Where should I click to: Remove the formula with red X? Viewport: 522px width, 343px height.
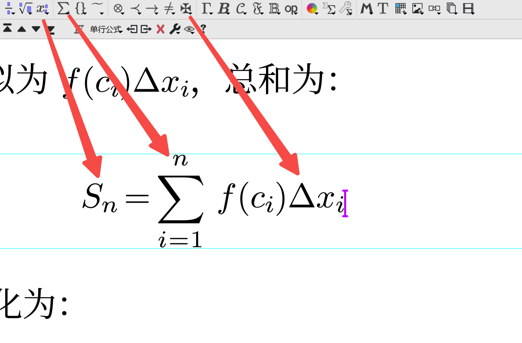pos(161,29)
